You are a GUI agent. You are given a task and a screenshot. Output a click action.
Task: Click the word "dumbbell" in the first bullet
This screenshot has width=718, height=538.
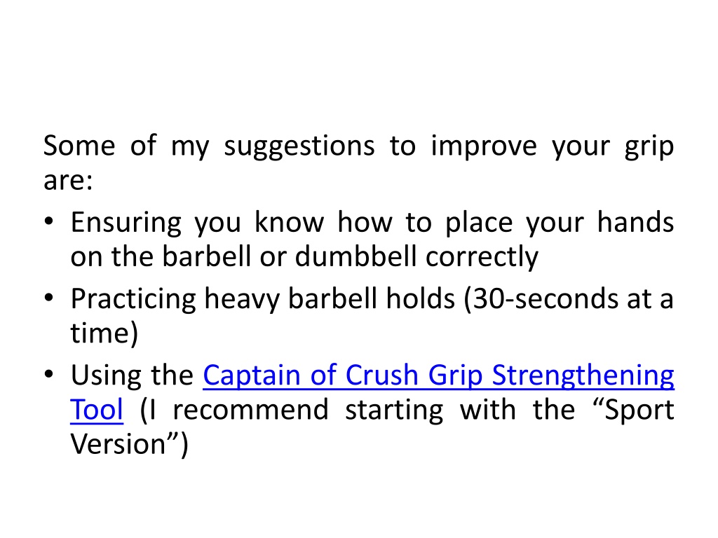point(355,256)
